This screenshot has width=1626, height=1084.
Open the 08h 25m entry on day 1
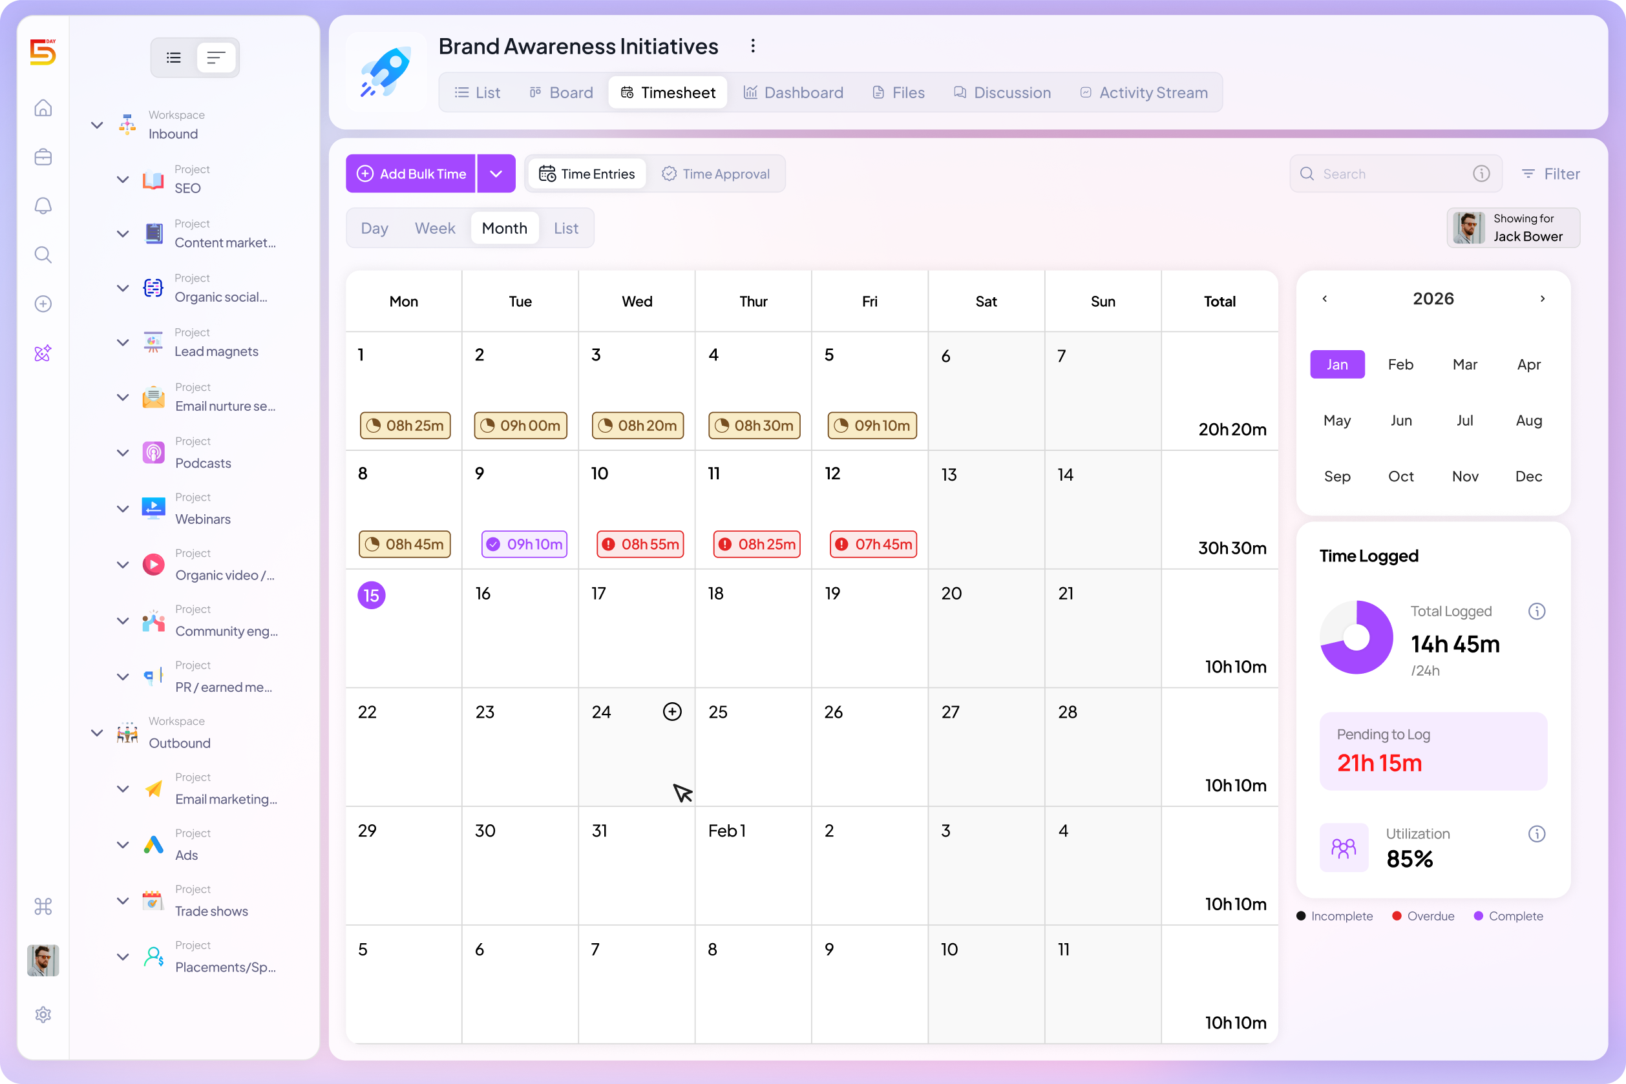click(x=405, y=425)
